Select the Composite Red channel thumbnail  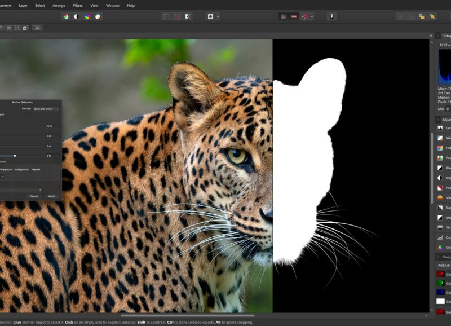coord(440,274)
